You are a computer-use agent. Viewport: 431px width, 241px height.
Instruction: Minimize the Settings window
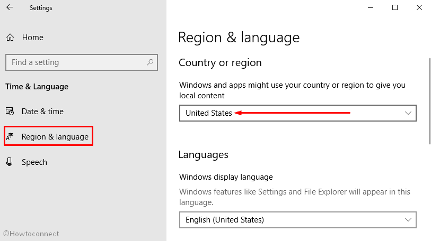[371, 8]
